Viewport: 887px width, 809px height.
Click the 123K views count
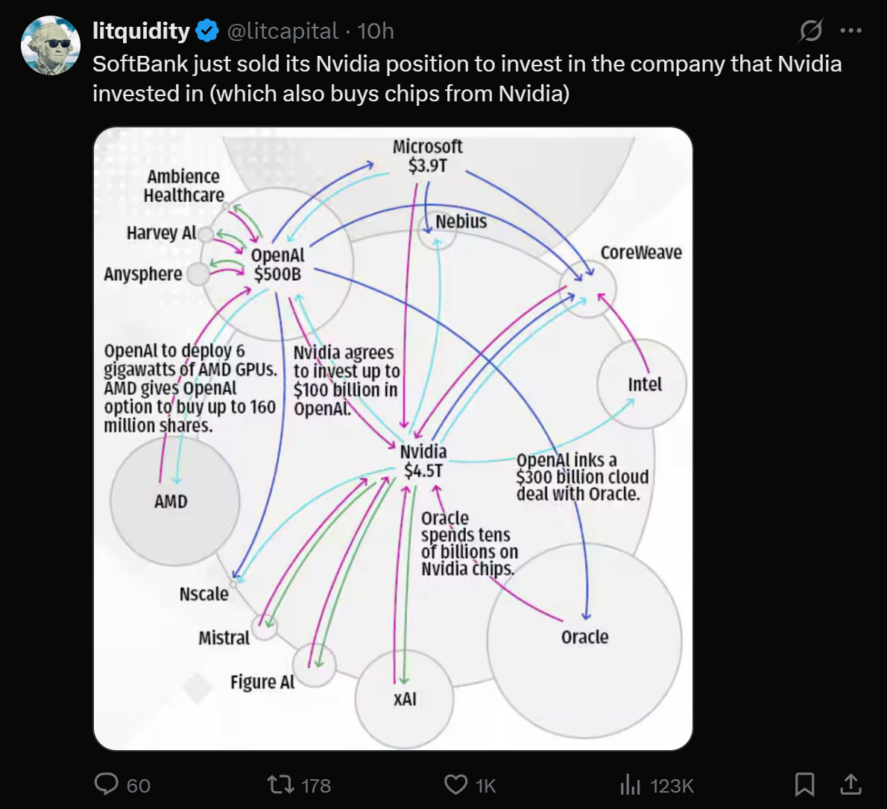[x=672, y=785]
